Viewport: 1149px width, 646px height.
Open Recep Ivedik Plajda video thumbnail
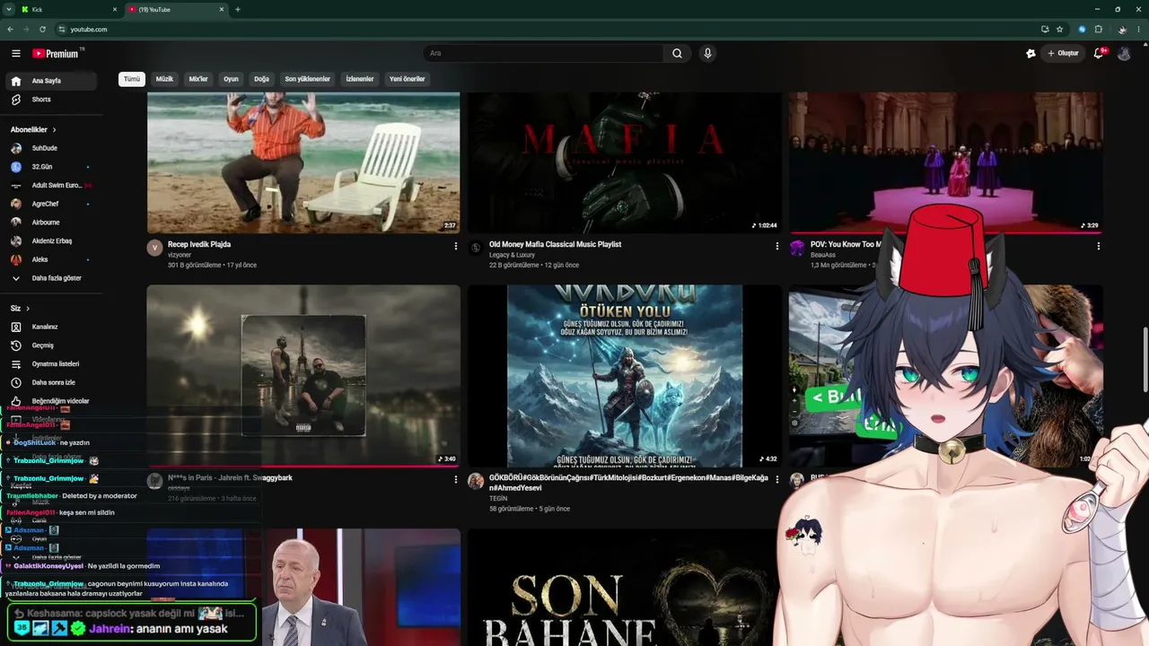[303, 162]
